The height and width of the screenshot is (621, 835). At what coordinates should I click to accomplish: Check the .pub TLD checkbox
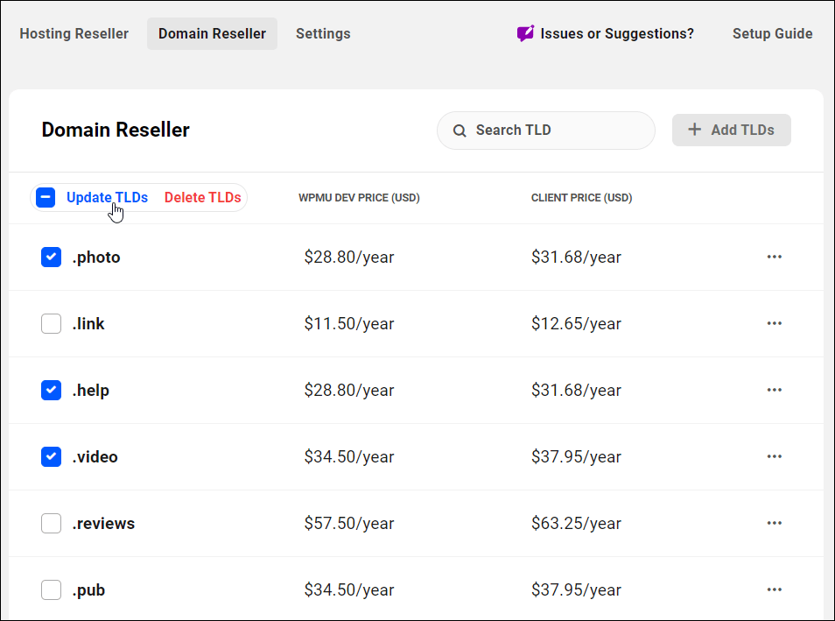51,589
